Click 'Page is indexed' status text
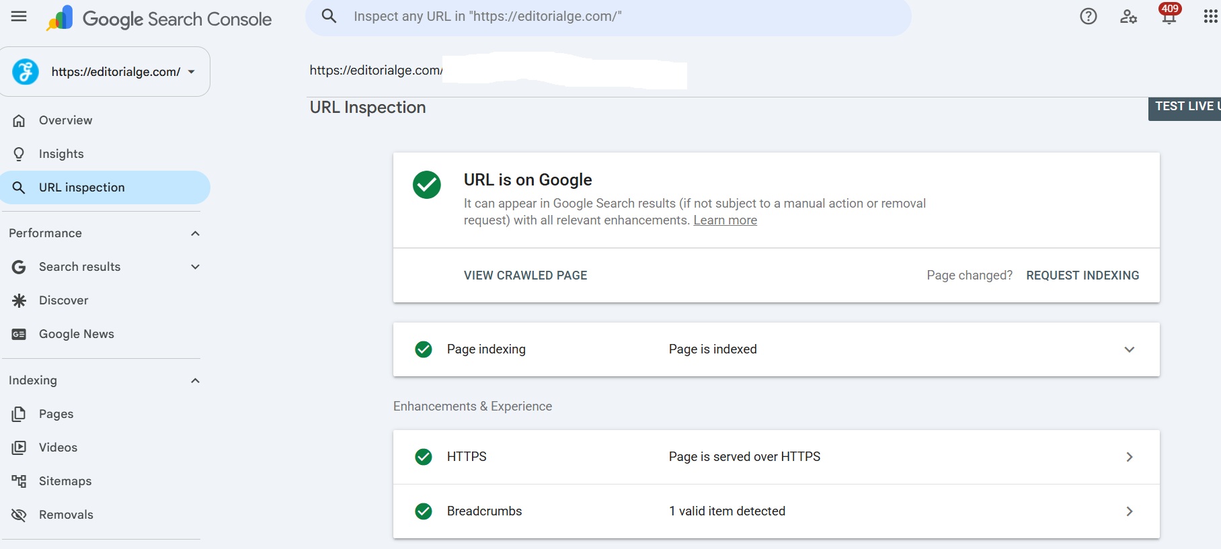This screenshot has width=1221, height=549. (x=713, y=349)
